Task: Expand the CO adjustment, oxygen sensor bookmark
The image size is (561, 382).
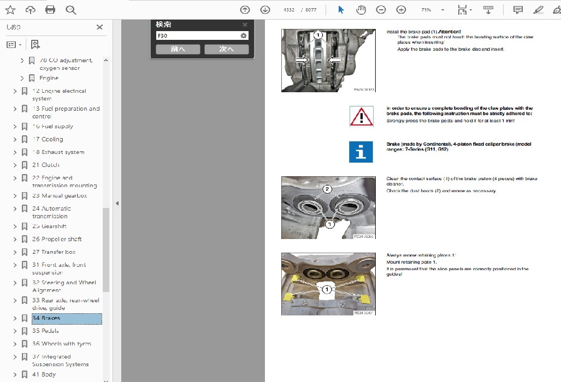Action: point(22,61)
